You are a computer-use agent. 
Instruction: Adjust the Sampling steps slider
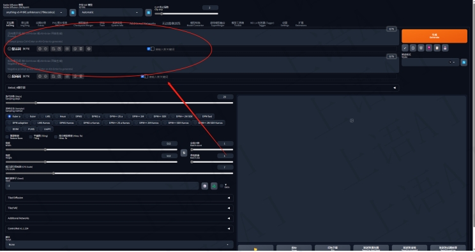119,103
